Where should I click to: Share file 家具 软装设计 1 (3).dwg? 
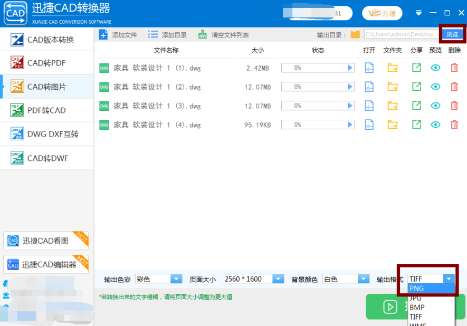click(416, 106)
